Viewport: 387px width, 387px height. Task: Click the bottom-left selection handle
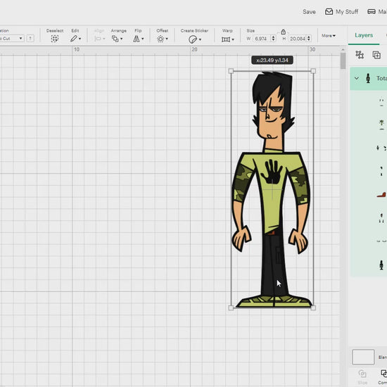231,307
